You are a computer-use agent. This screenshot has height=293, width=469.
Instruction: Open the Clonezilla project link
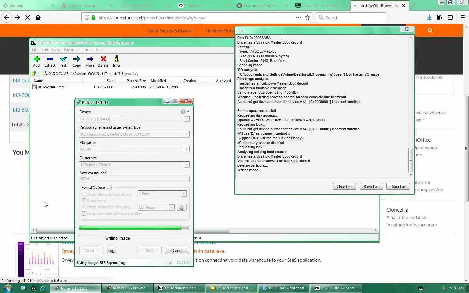(x=397, y=210)
